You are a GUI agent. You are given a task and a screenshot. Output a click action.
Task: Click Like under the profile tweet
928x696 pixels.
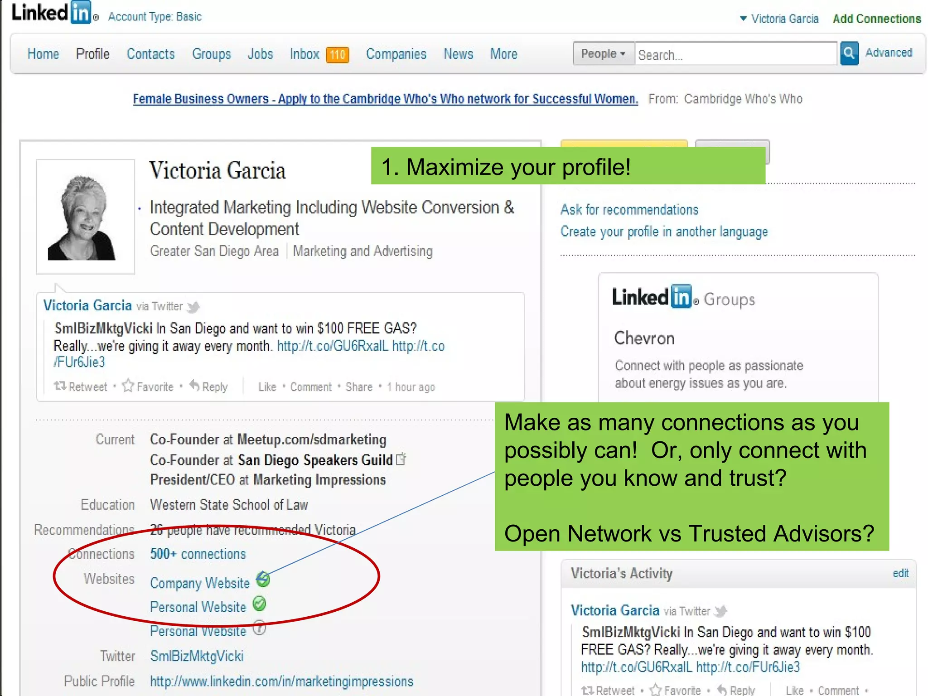pyautogui.click(x=267, y=387)
